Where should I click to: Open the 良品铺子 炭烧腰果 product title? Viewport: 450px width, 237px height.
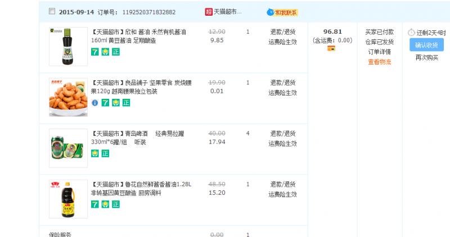(x=141, y=87)
